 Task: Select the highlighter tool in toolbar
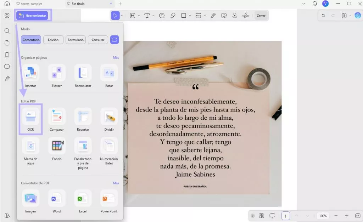click(x=133, y=16)
